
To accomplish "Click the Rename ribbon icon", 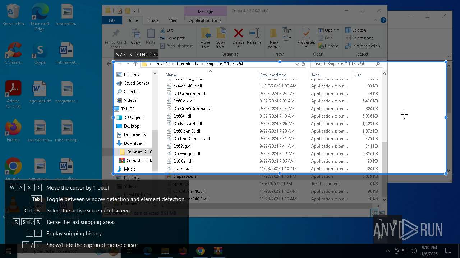I will pos(254,33).
